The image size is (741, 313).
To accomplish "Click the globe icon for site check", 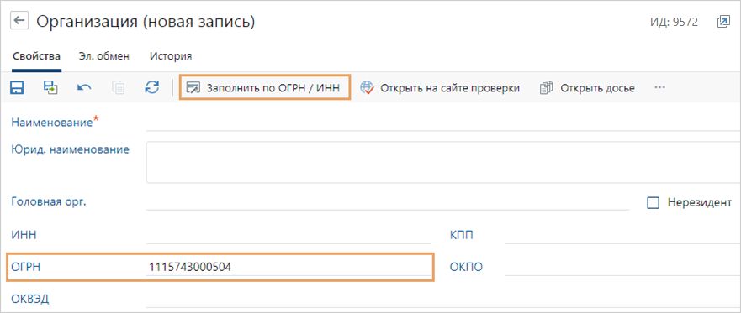I will pos(367,88).
